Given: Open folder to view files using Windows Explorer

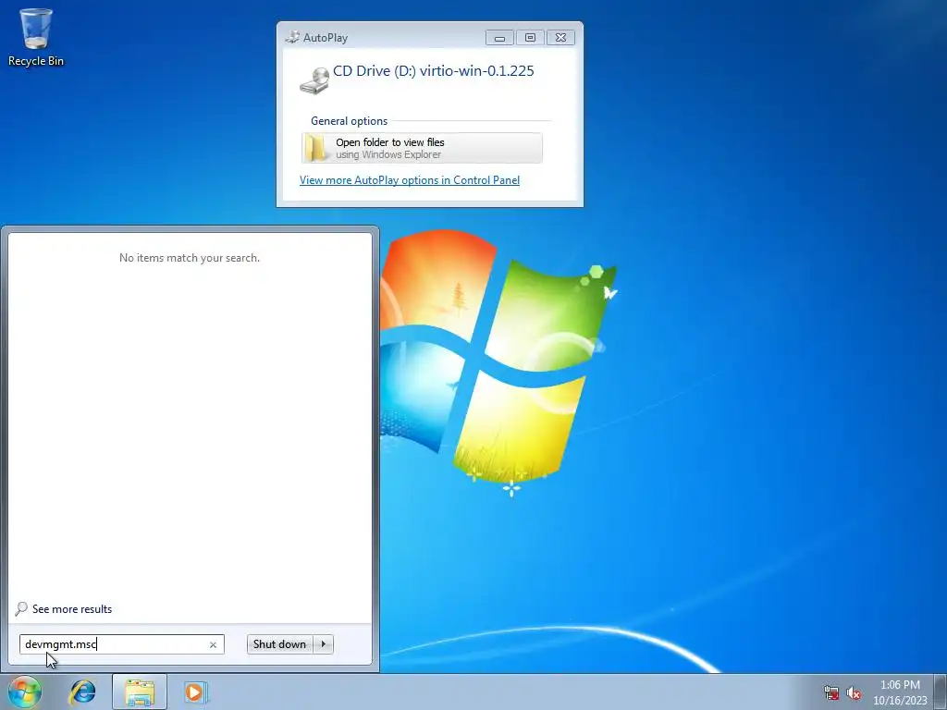Looking at the screenshot, I should 422,148.
